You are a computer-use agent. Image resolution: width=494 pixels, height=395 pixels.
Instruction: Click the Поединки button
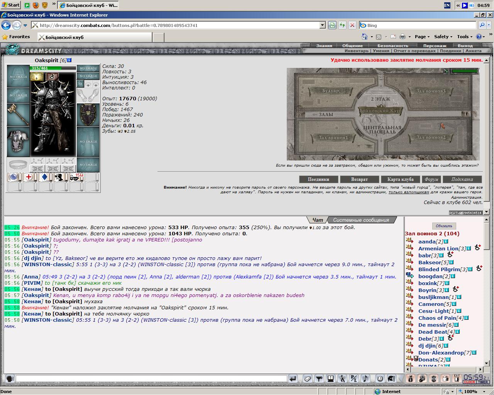click(x=319, y=179)
